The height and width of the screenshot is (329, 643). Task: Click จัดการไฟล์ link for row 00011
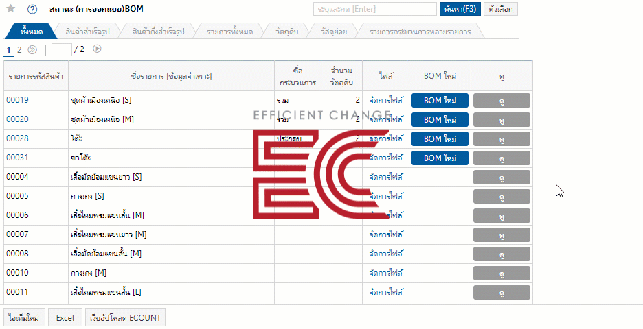click(386, 292)
